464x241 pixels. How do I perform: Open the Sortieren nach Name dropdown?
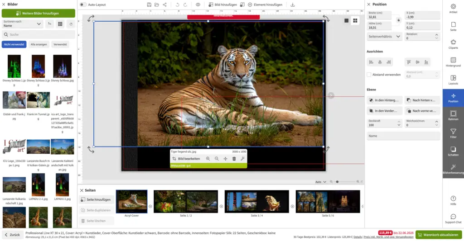pos(22,24)
